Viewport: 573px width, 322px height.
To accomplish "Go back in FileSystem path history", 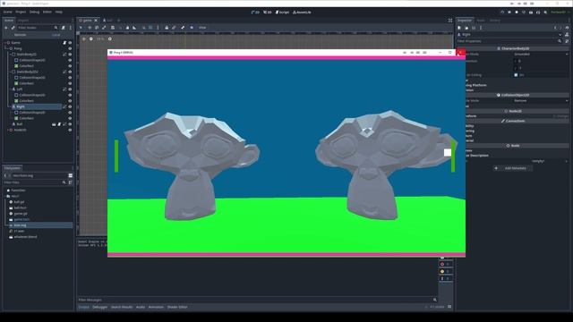I will tap(5, 175).
